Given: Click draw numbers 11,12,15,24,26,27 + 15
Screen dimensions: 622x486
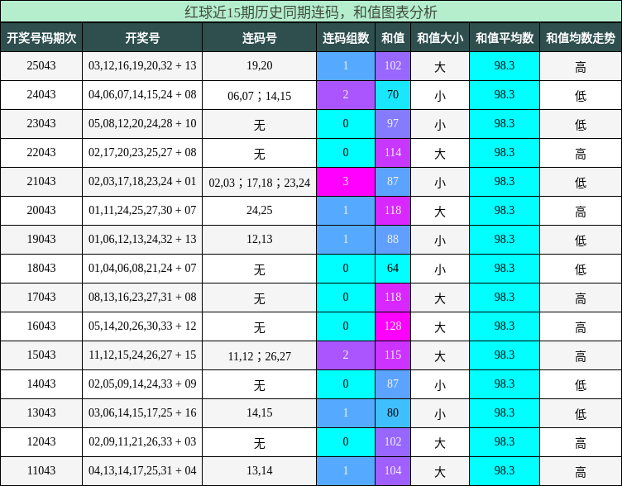Looking at the screenshot, I should click(142, 355).
